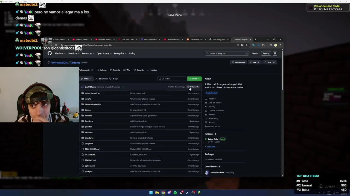
Task: Click the hacktoberfest topic tag
Action: (x=211, y=93)
